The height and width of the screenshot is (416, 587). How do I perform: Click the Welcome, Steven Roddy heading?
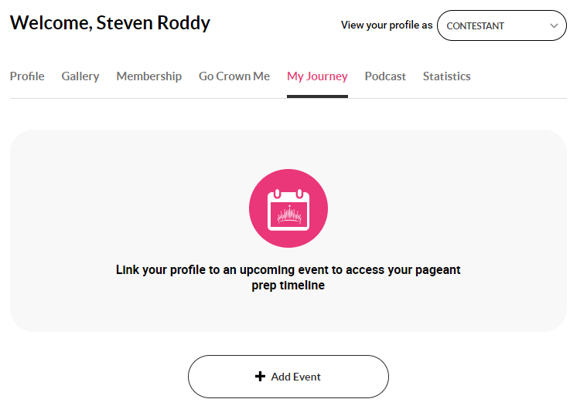tap(110, 23)
